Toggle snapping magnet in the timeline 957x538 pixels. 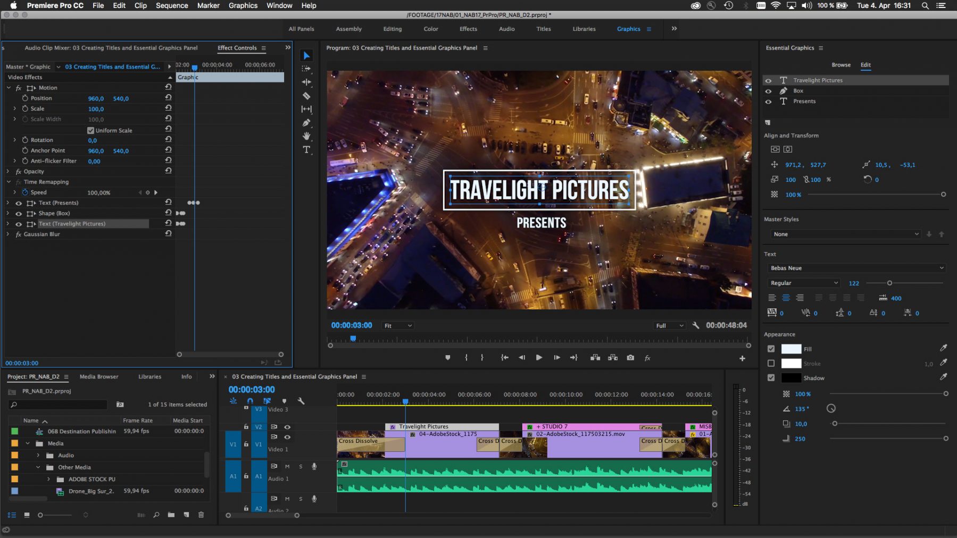249,400
